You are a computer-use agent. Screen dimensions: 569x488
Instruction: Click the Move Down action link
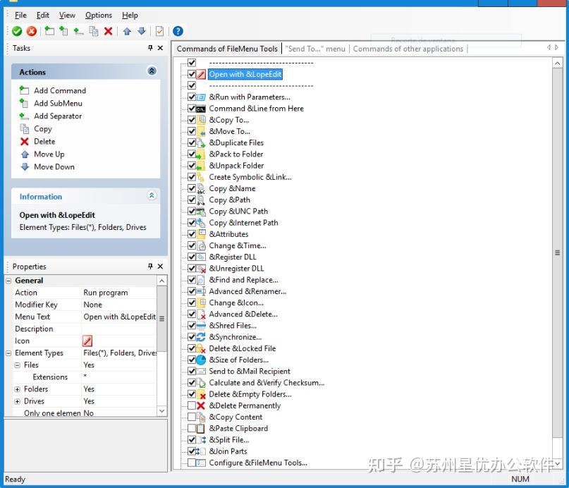click(47, 166)
